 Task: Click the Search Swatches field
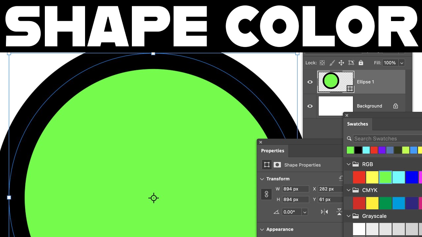point(387,139)
